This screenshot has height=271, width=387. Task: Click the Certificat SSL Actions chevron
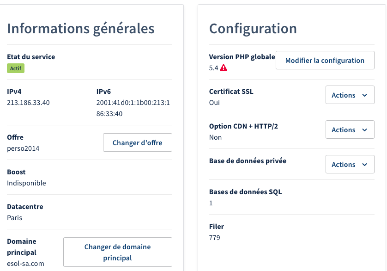[x=365, y=95]
